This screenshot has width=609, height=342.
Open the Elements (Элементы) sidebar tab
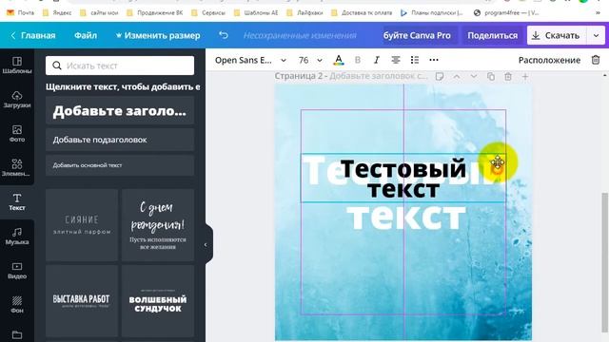[x=17, y=167]
